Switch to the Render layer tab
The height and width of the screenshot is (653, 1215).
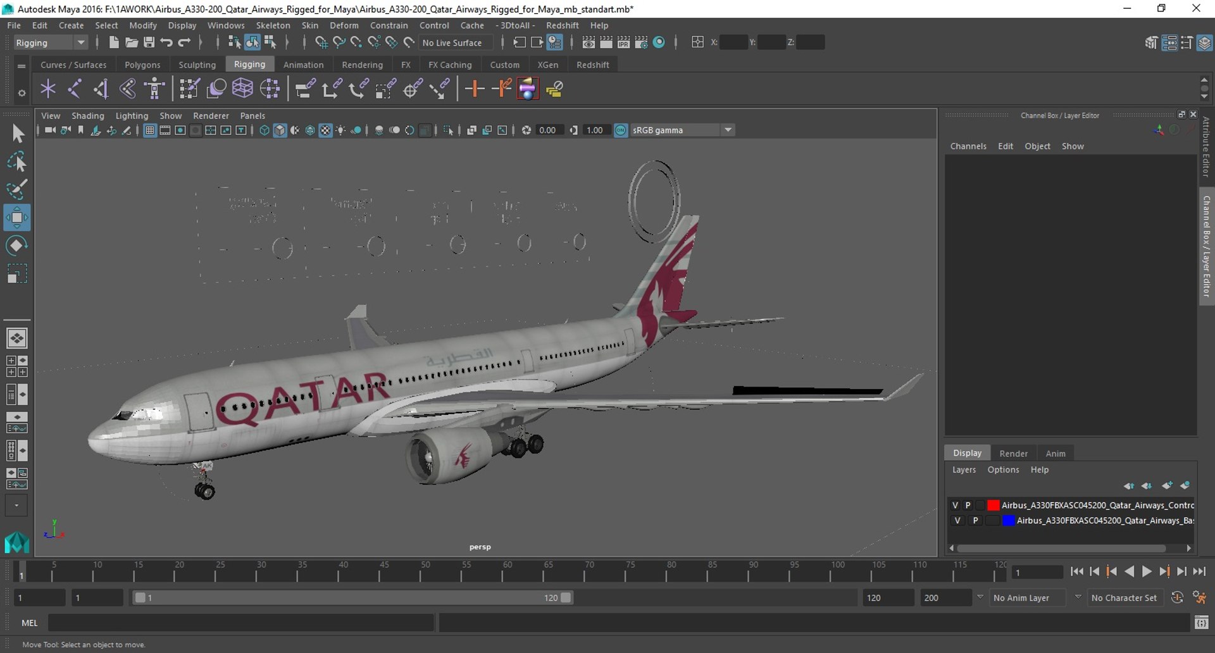(1013, 453)
